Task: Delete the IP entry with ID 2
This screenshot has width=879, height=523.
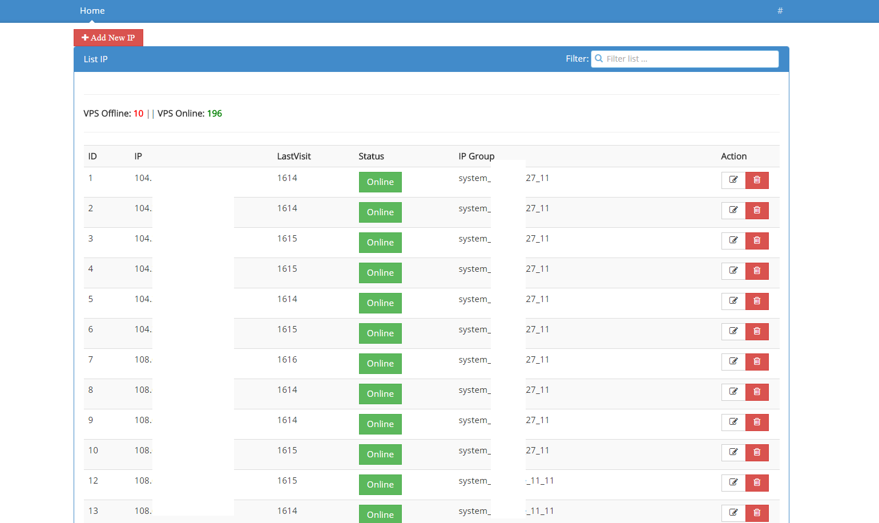Action: 757,211
